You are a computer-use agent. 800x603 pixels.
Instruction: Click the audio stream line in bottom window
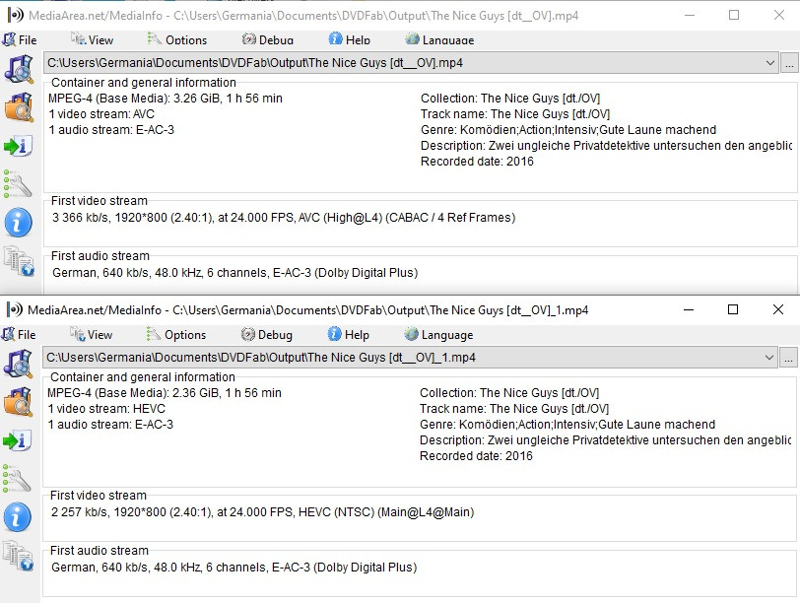pos(234,568)
